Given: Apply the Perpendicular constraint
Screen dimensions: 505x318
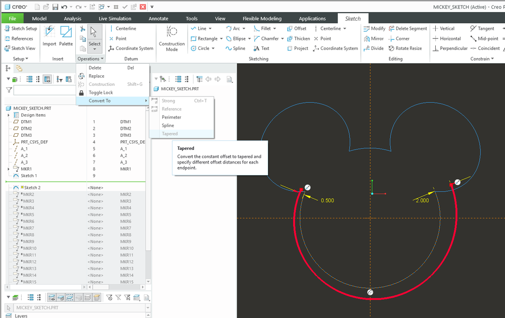Looking at the screenshot, I should click(x=450, y=48).
